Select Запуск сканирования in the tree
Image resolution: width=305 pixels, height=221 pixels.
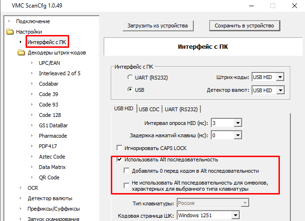54,219
